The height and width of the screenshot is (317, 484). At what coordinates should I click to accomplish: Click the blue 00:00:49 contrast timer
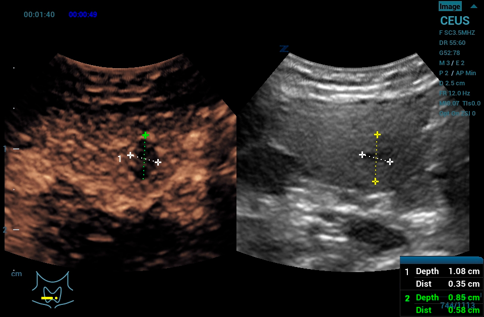[x=83, y=15]
